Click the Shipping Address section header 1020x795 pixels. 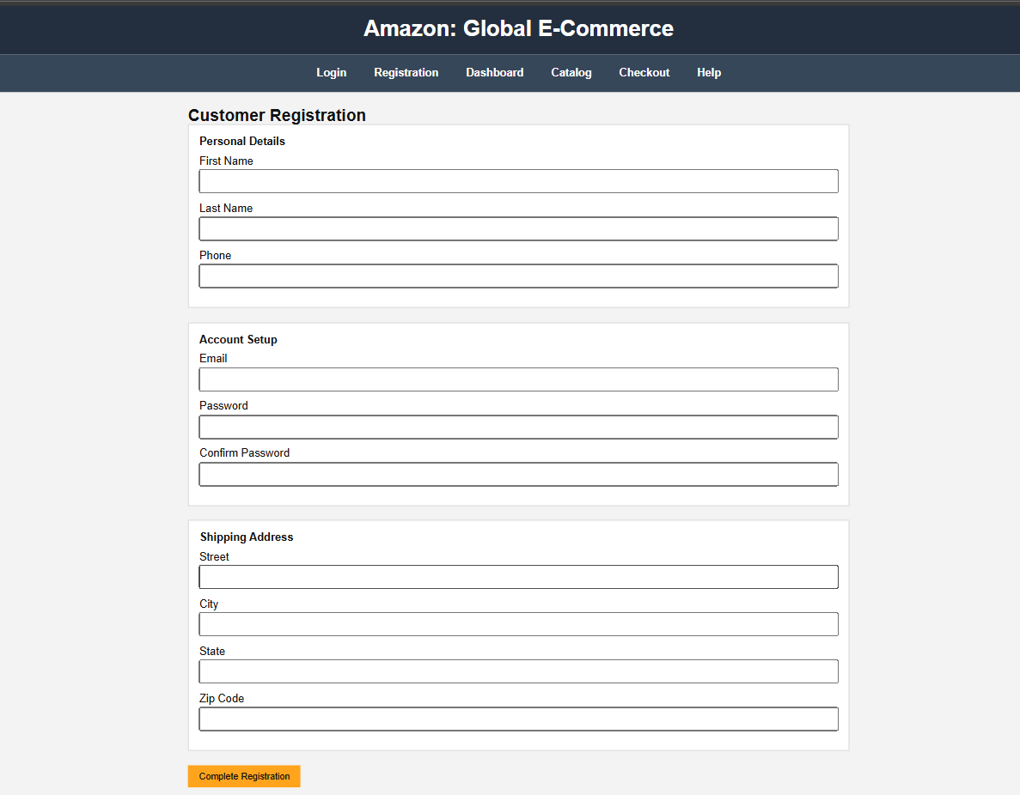[x=247, y=537]
